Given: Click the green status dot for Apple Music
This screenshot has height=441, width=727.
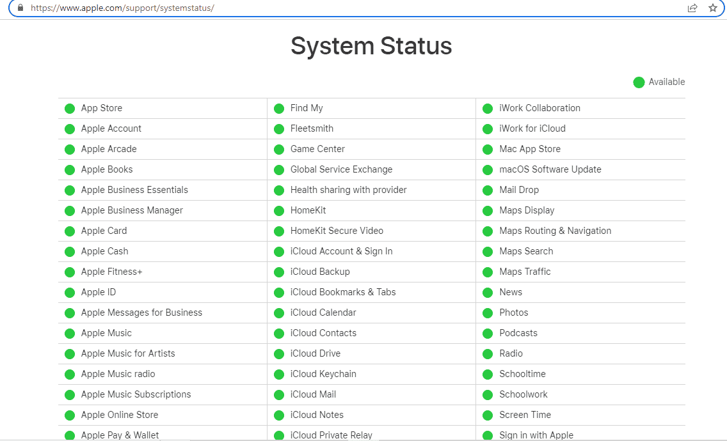Looking at the screenshot, I should point(70,334).
